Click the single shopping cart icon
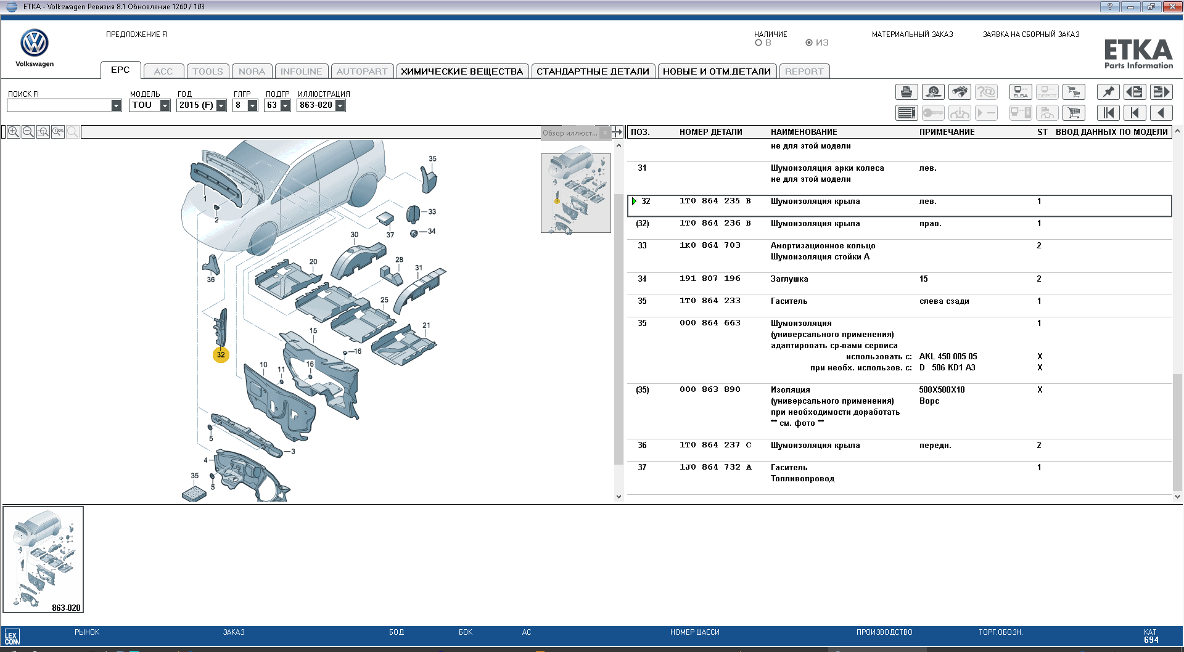This screenshot has height=652, width=1184. point(1074,113)
